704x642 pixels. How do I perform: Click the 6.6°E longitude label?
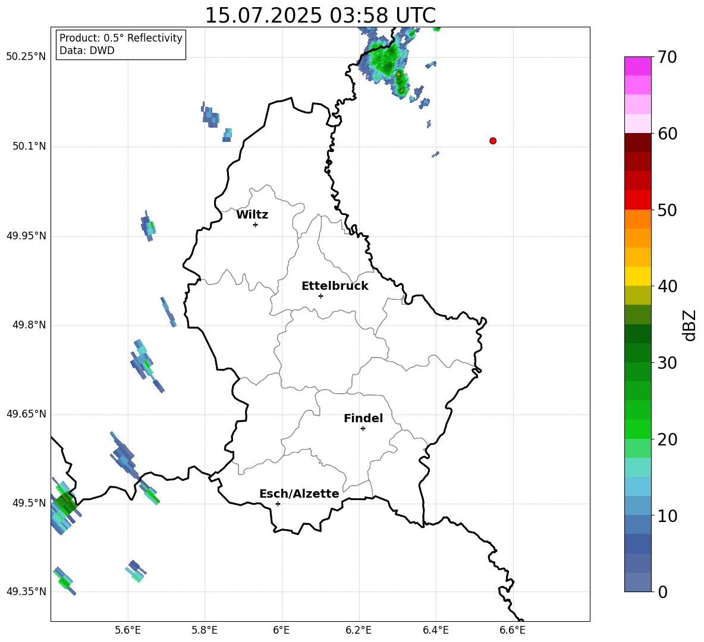[513, 630]
